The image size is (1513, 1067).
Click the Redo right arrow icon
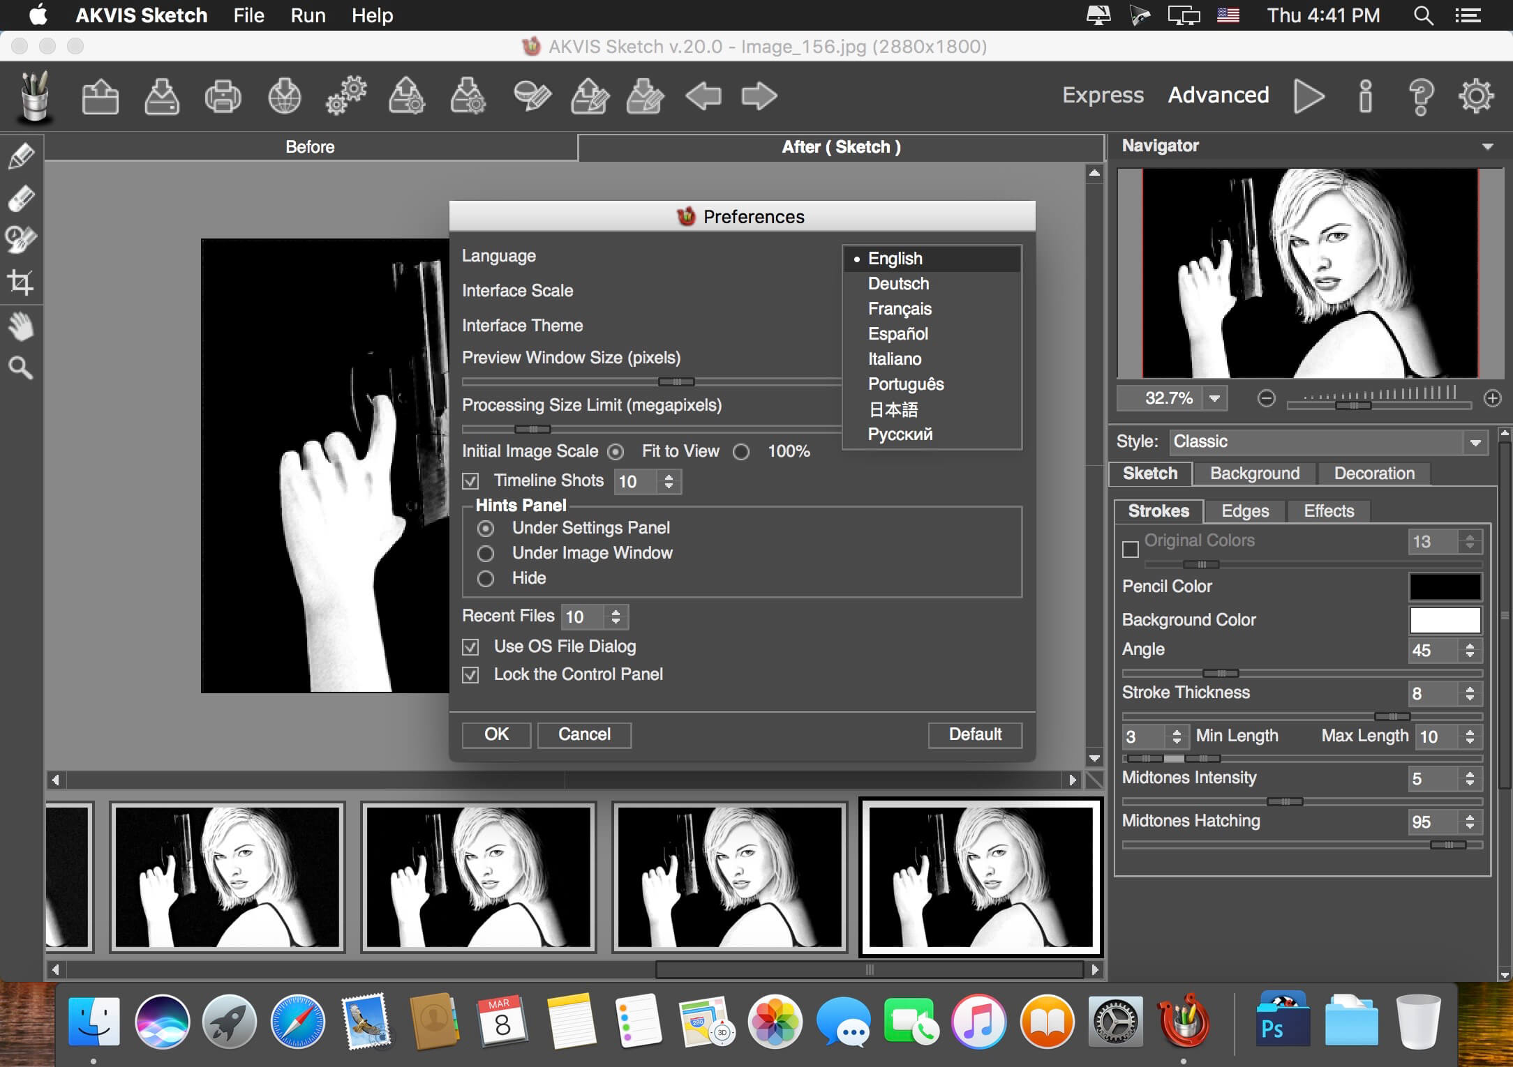point(759,96)
